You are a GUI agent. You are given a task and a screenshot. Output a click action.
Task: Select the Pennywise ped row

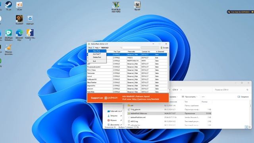[127, 73]
